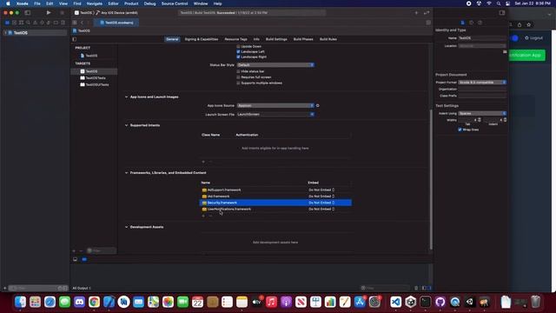This screenshot has height=313, width=556.
Task: Click the arrow next to App Icons Source
Action: point(317,106)
